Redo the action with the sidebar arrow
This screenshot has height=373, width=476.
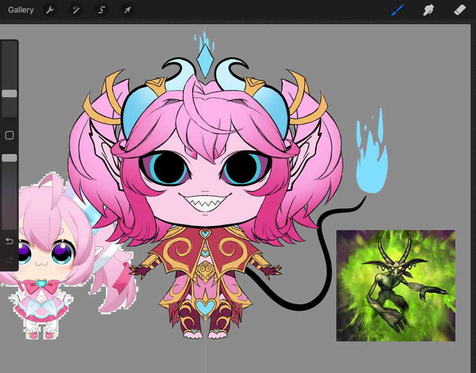click(9, 260)
